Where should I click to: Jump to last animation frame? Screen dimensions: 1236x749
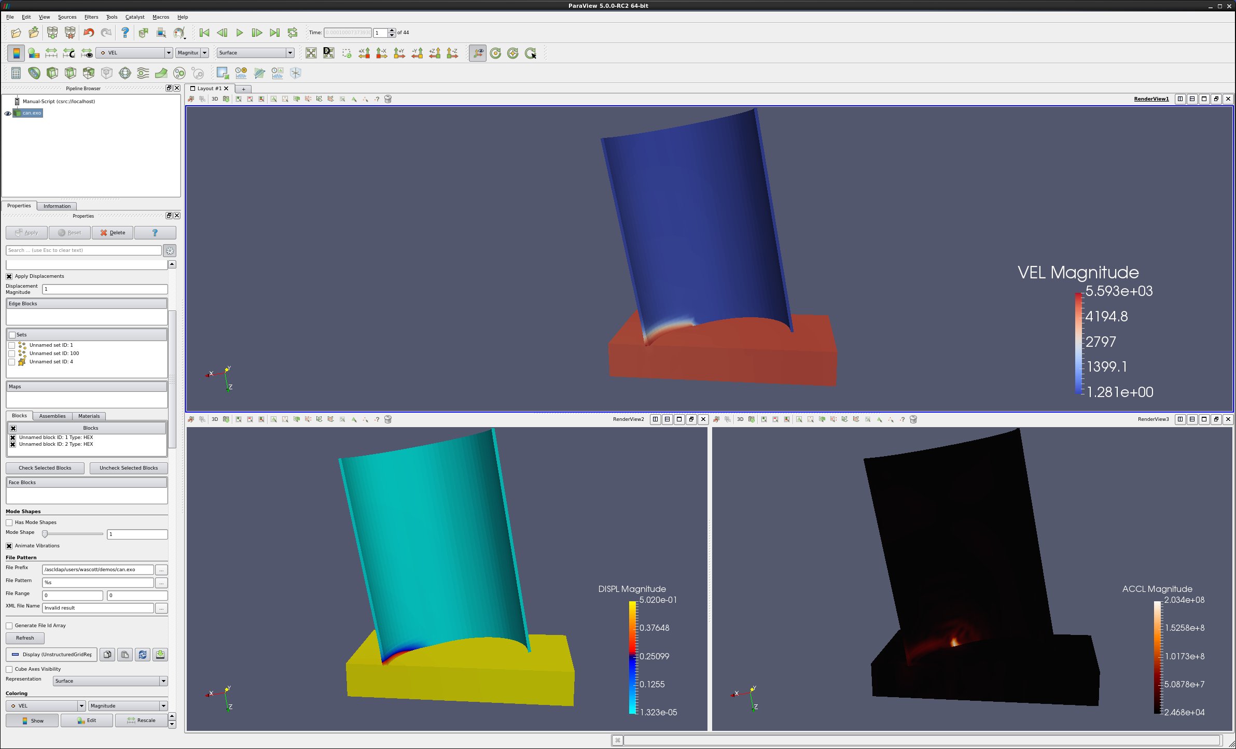[x=275, y=33]
